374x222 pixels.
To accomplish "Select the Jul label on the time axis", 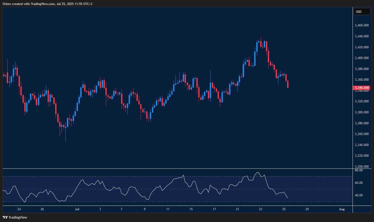I will (77, 209).
